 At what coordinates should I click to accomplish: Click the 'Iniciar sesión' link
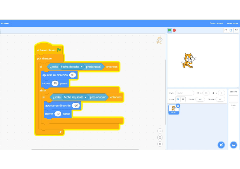pos(233,23)
